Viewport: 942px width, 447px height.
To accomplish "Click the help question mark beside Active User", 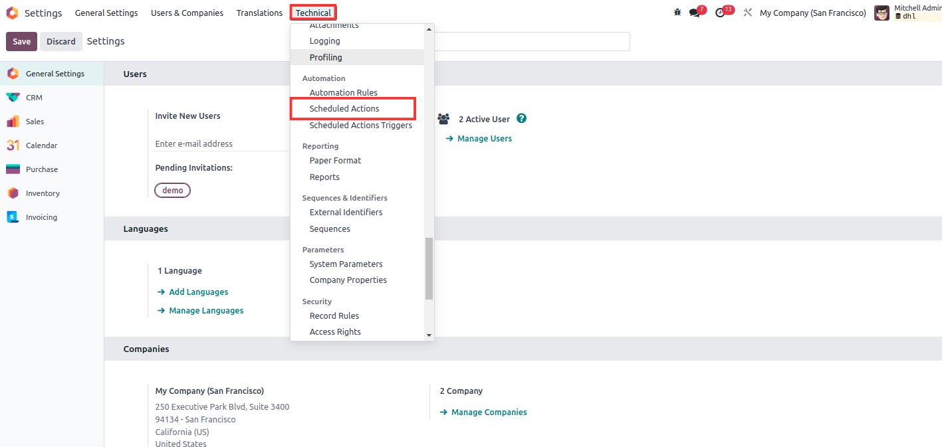I will 522,119.
